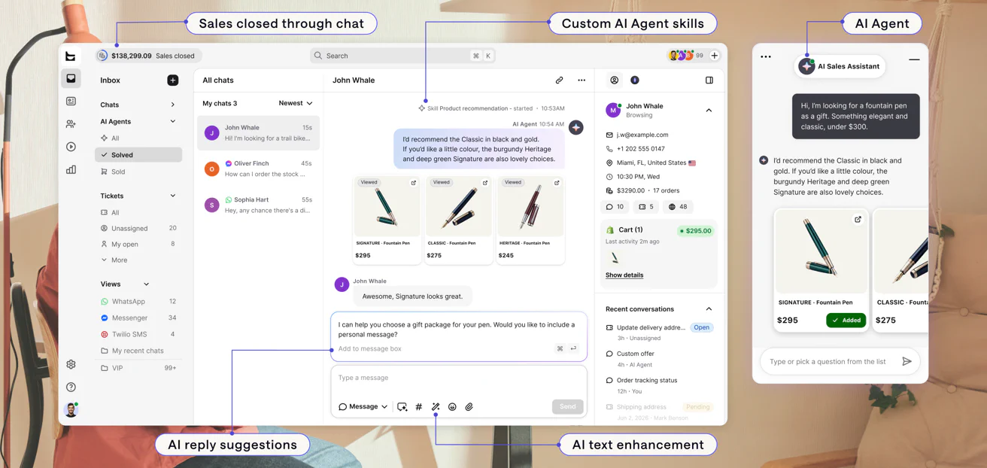Image resolution: width=987 pixels, height=468 pixels.
Task: Copy chat link icon in John Whale header
Action: [559, 80]
